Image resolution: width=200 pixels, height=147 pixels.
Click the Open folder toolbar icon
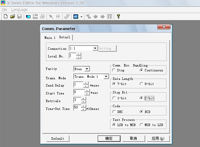tap(12, 16)
